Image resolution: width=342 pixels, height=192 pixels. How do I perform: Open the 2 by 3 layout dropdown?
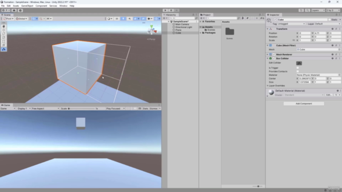coord(333,10)
